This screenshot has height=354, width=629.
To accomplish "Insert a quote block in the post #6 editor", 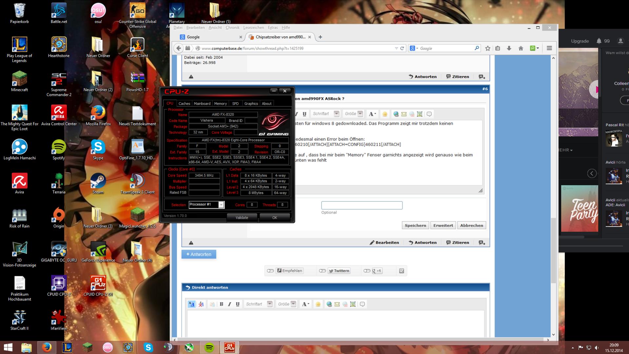I will point(429,114).
